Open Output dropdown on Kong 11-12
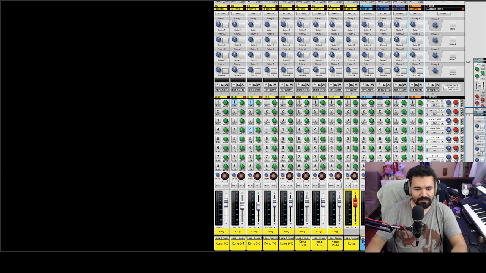This screenshot has height=273, width=486. click(303, 227)
